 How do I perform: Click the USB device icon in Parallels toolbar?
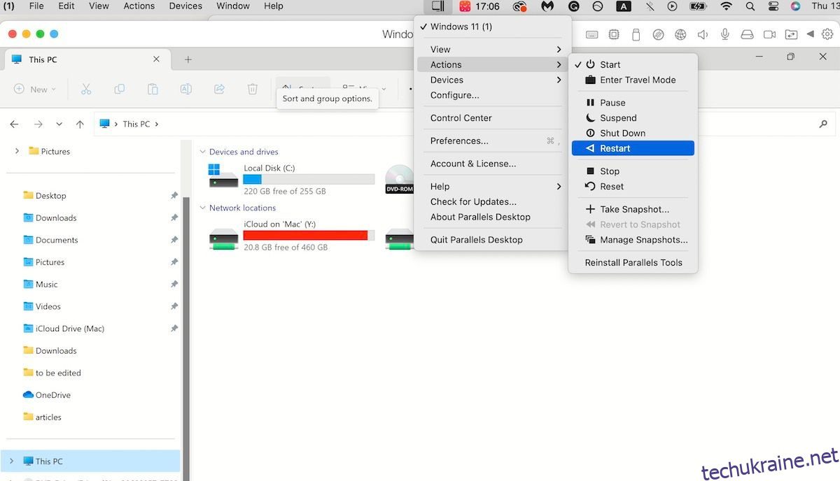[x=636, y=34]
